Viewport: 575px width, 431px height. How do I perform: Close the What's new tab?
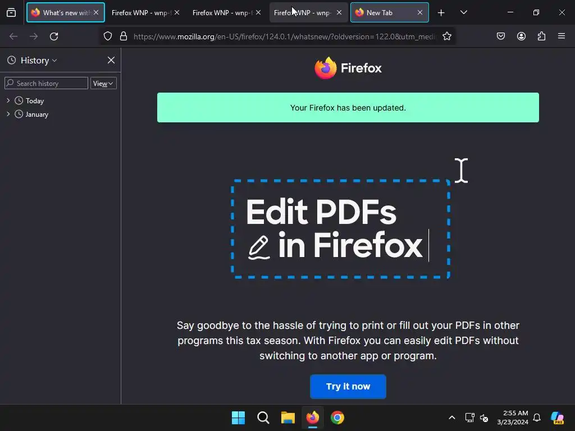(96, 12)
